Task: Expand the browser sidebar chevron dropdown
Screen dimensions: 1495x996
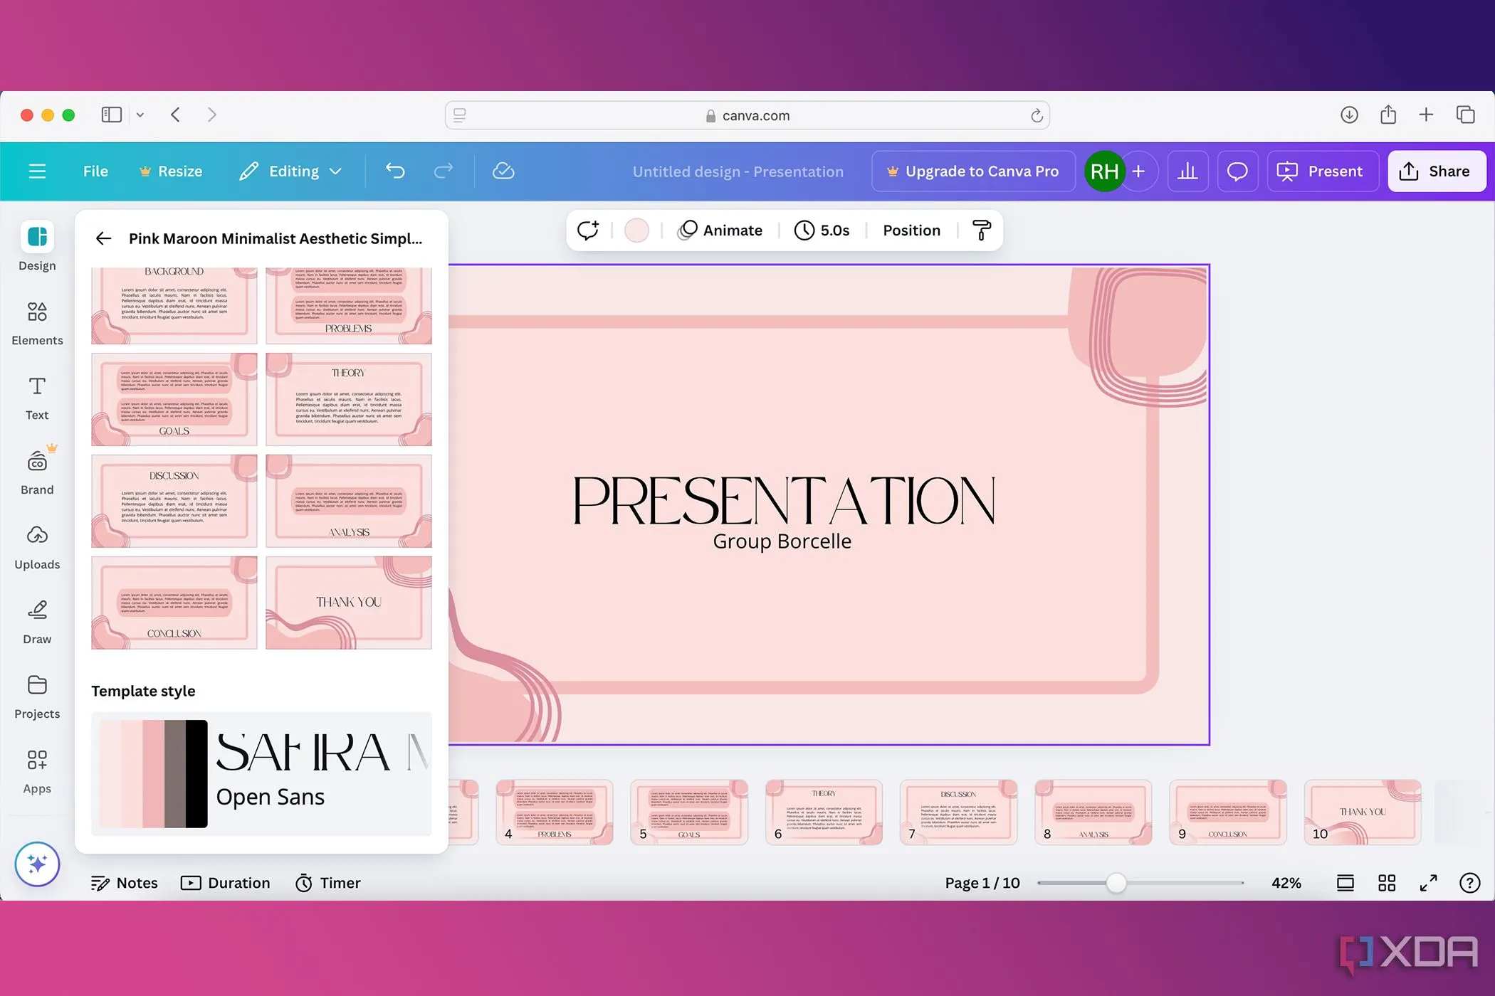Action: [140, 115]
